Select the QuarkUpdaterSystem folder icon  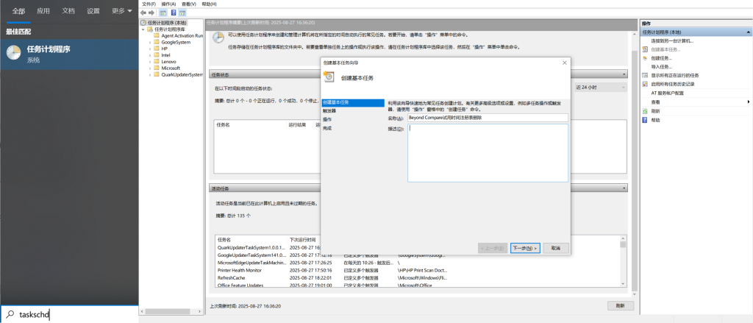point(157,74)
